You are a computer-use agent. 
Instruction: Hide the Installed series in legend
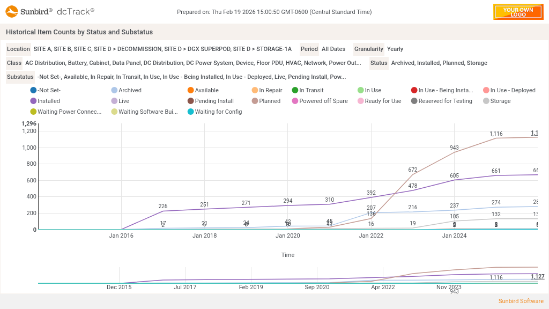click(48, 101)
